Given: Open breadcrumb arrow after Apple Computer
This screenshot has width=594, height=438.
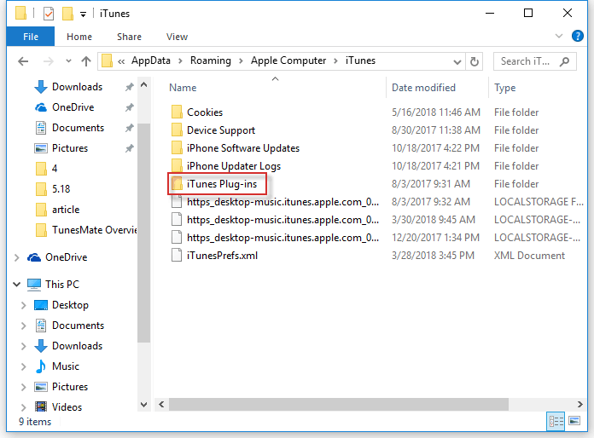Looking at the screenshot, I should pyautogui.click(x=335, y=61).
